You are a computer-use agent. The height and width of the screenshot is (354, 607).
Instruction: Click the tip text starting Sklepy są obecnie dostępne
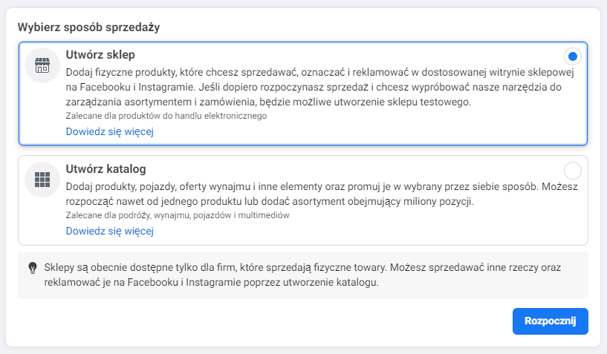coord(302,275)
